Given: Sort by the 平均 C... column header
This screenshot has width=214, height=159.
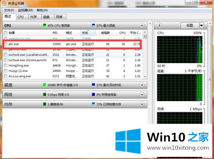Looking at the screenshot, I should click(135, 33).
